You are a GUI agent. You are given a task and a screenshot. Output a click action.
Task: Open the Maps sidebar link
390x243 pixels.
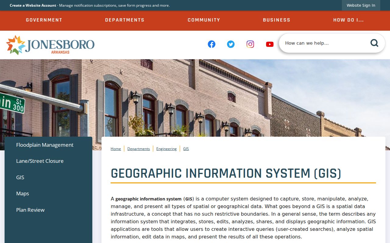coord(23,193)
